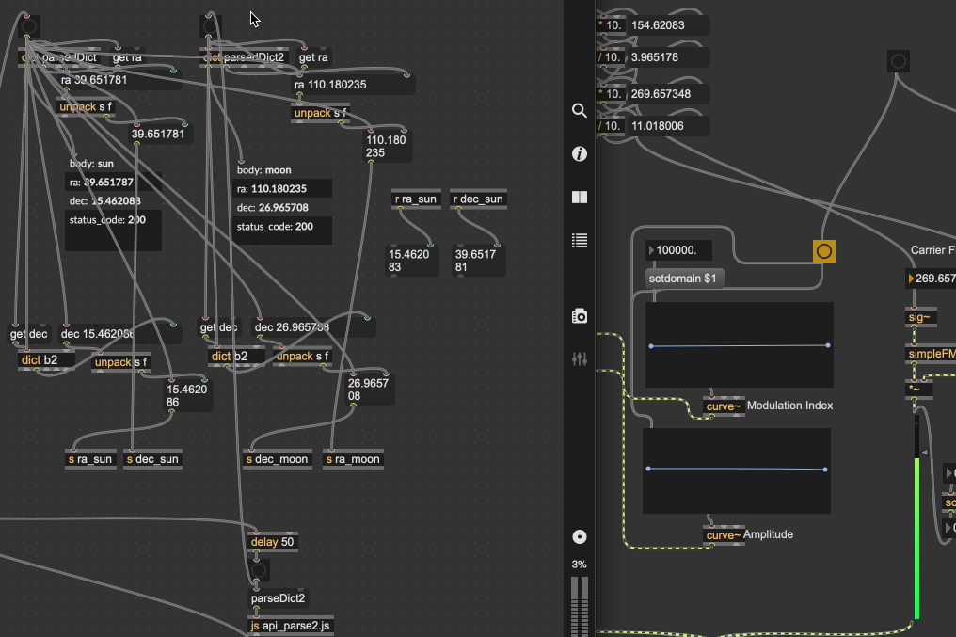This screenshot has height=637, width=956.
Task: Select the js api_parse2.js object
Action: (290, 626)
